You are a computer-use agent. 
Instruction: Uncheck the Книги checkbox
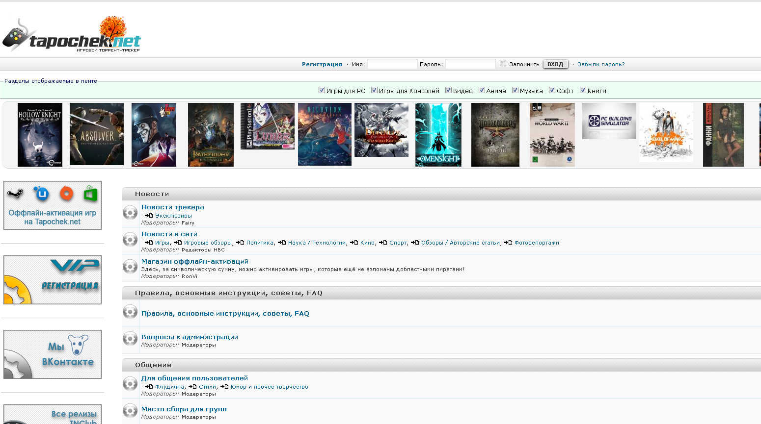click(583, 90)
